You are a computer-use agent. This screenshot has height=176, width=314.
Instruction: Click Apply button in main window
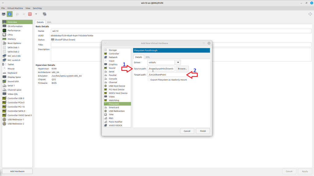[x=305, y=171]
